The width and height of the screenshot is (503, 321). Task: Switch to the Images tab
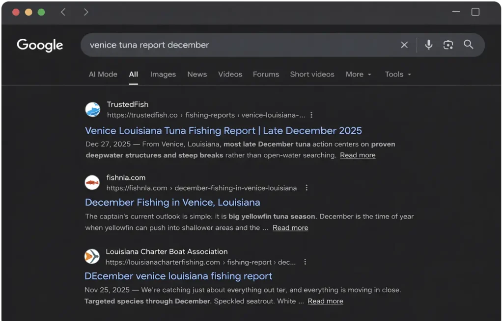[163, 74]
